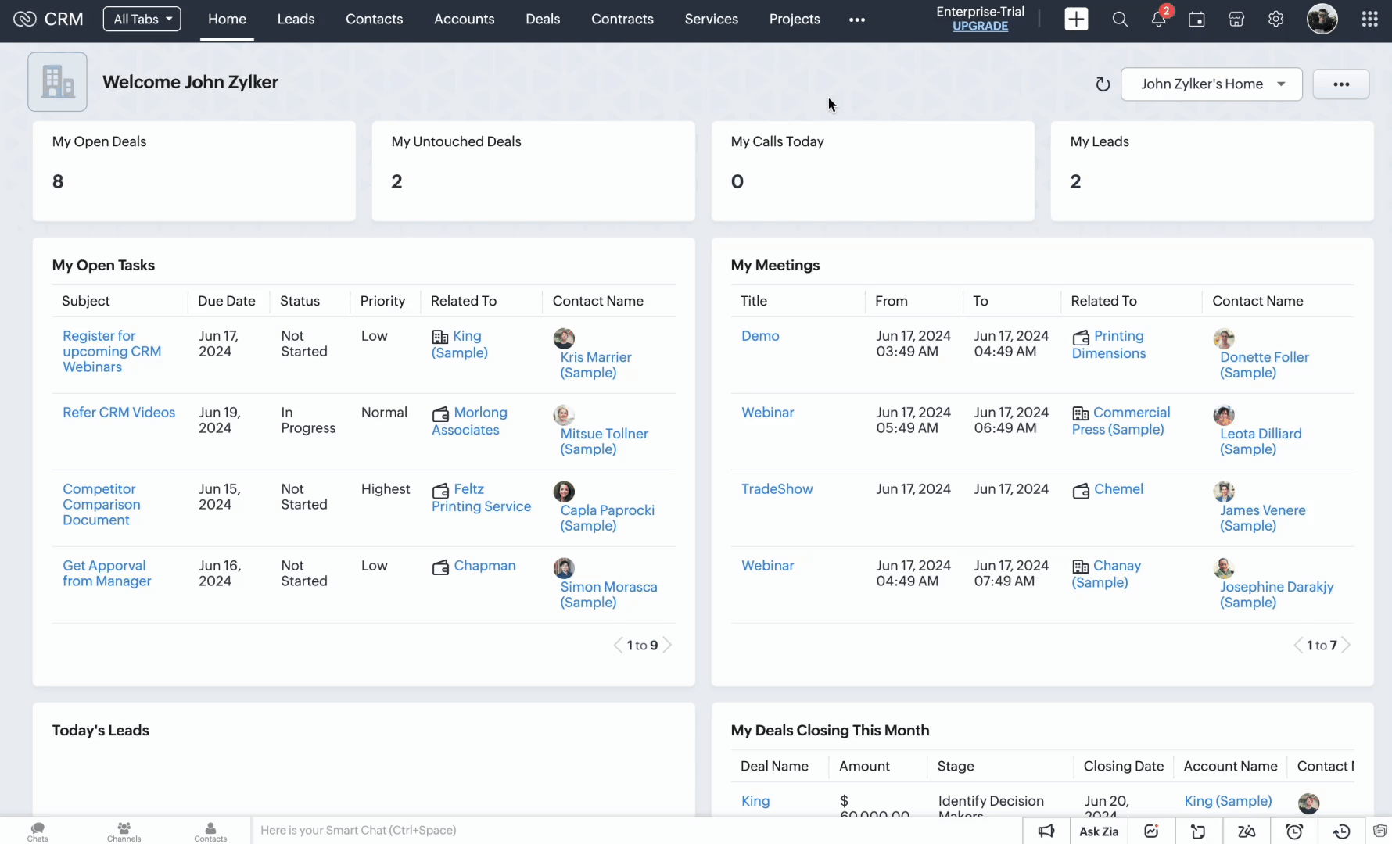Switch to the Deals tab
The width and height of the screenshot is (1392, 844).
543,20
